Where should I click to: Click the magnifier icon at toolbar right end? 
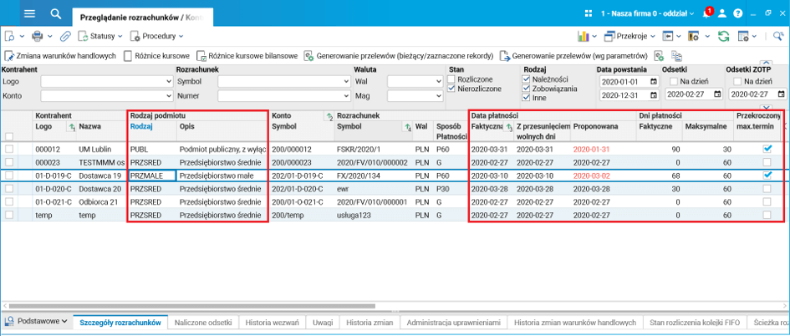(x=778, y=36)
